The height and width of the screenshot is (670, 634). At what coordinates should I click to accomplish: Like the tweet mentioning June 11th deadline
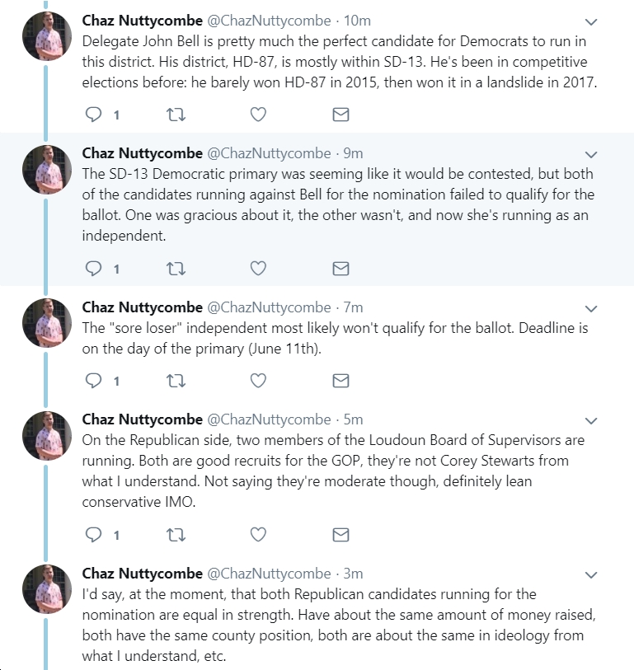pos(258,380)
